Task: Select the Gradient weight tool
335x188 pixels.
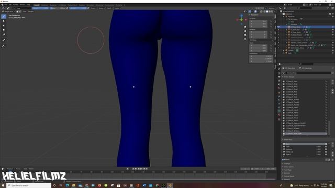Action: tap(4, 34)
